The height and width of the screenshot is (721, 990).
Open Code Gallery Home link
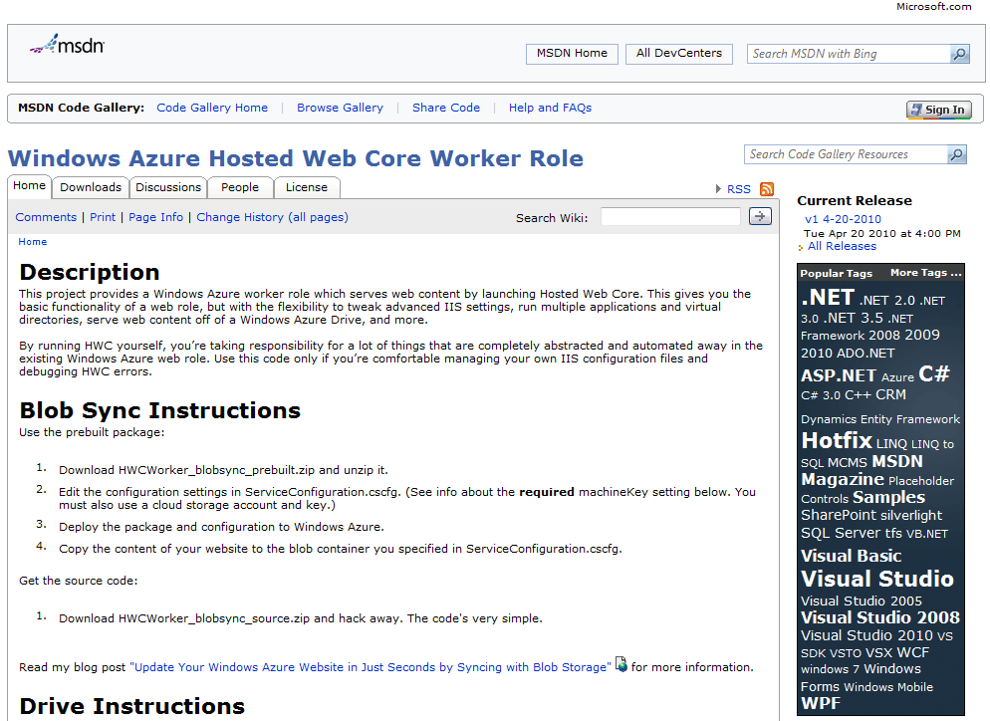click(x=212, y=108)
